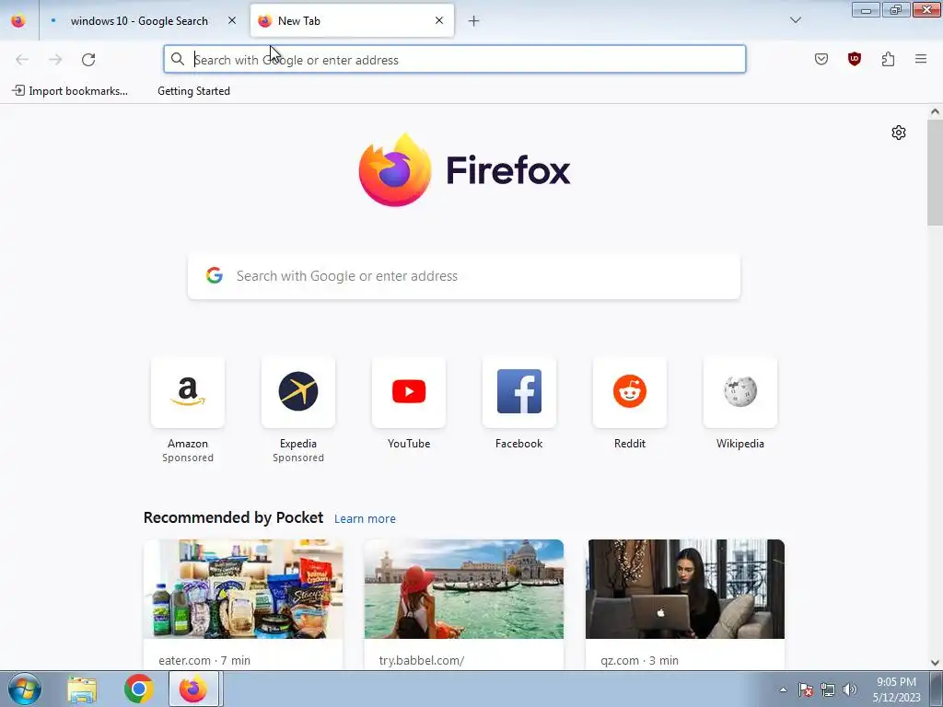Reload the current page
This screenshot has width=943, height=707.
click(88, 60)
